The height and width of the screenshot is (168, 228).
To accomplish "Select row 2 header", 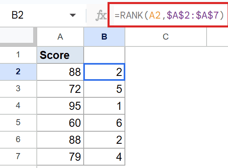I will [x=18, y=72].
